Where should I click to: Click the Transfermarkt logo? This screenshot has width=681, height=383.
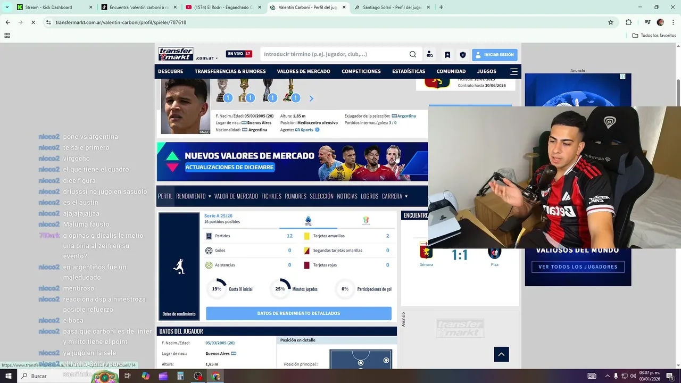click(x=176, y=54)
